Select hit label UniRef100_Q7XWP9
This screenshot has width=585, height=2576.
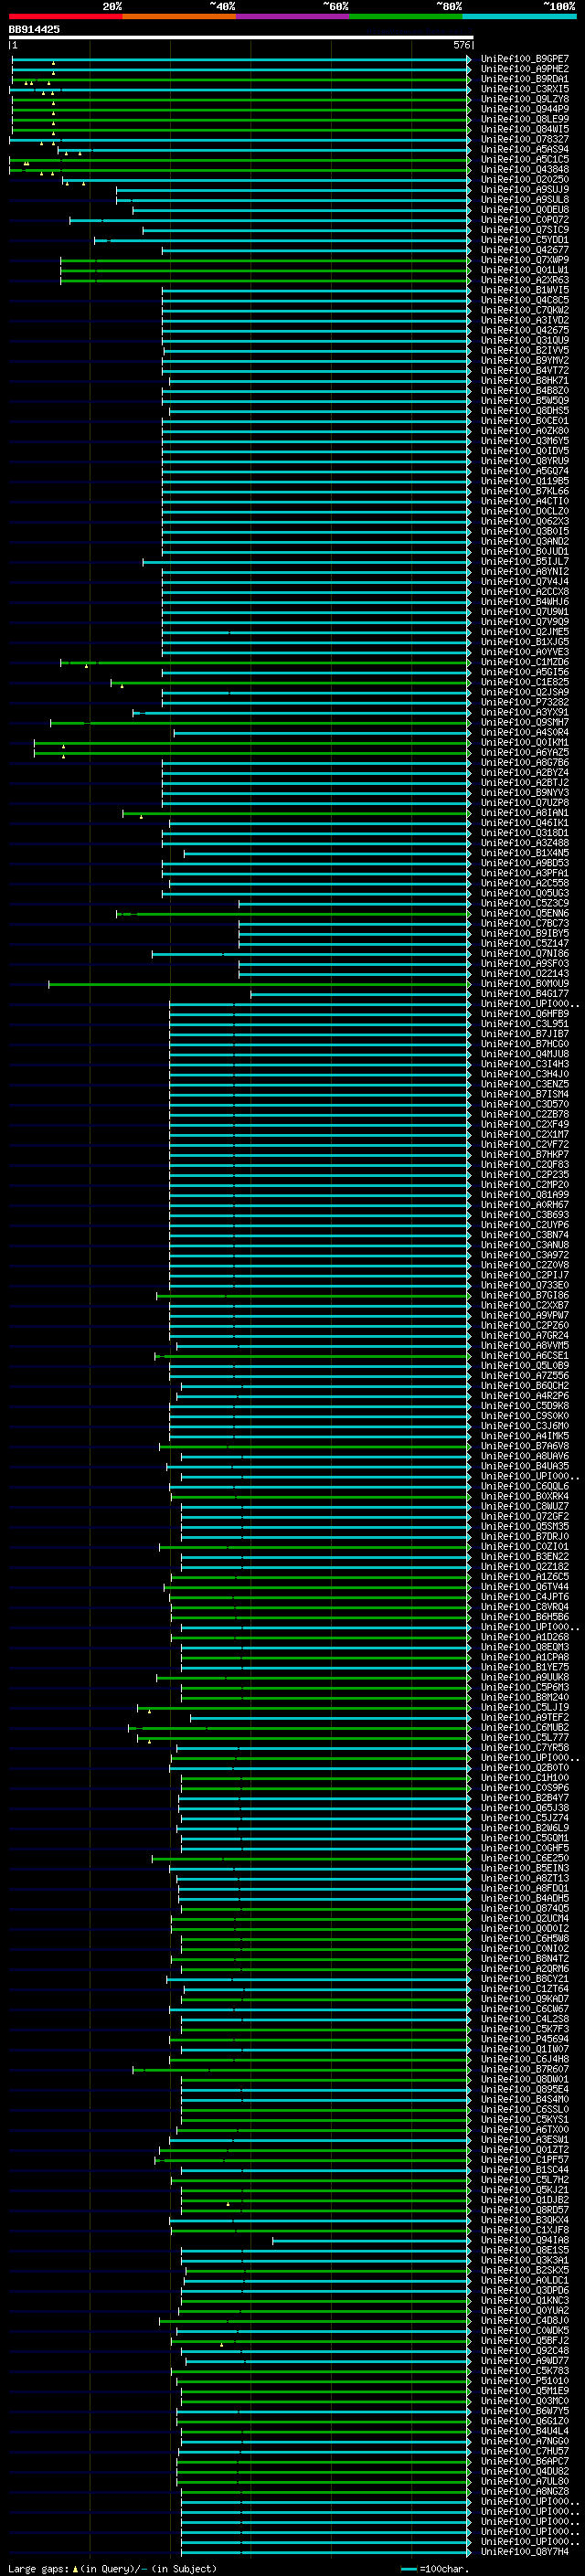coord(525,260)
